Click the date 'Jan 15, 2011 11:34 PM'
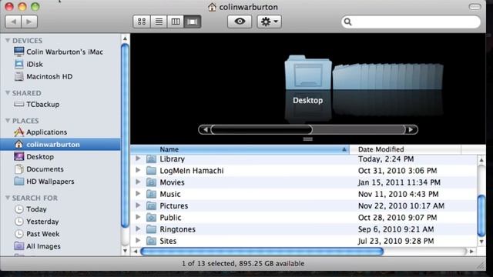The image size is (493, 277). point(399,182)
